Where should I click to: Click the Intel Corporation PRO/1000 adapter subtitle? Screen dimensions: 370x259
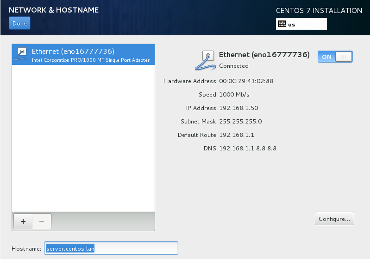[x=91, y=60]
